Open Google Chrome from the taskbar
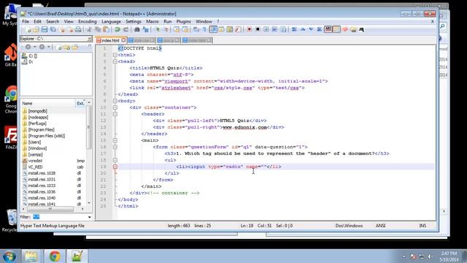Viewport: 467px width, 263px height. pos(55,256)
